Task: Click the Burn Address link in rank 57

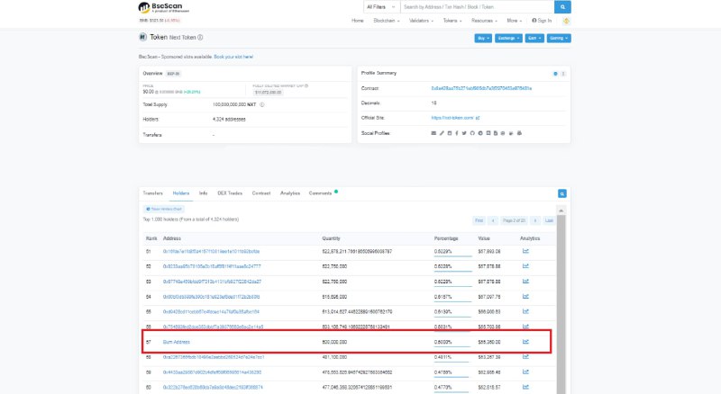Action: tap(176, 342)
